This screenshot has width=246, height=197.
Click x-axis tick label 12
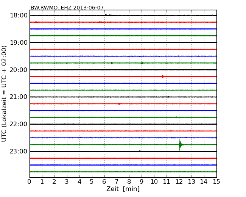click(x=179, y=182)
